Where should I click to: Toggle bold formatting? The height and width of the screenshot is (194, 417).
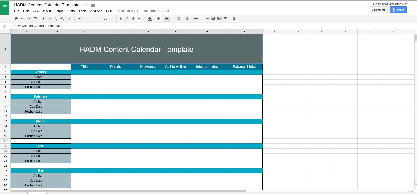click(x=121, y=19)
